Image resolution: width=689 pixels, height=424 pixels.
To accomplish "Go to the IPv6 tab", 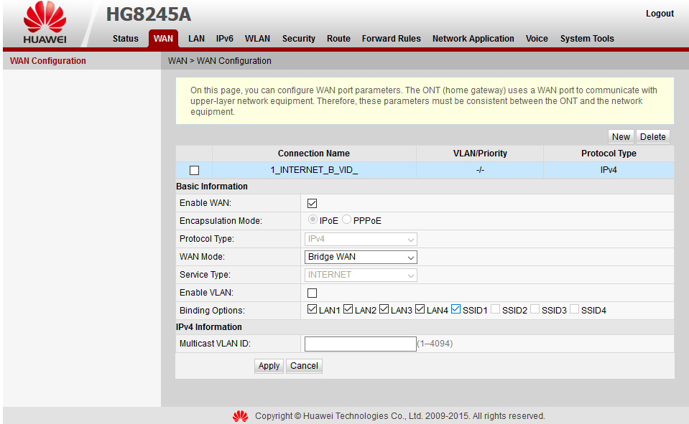I will pyautogui.click(x=225, y=39).
